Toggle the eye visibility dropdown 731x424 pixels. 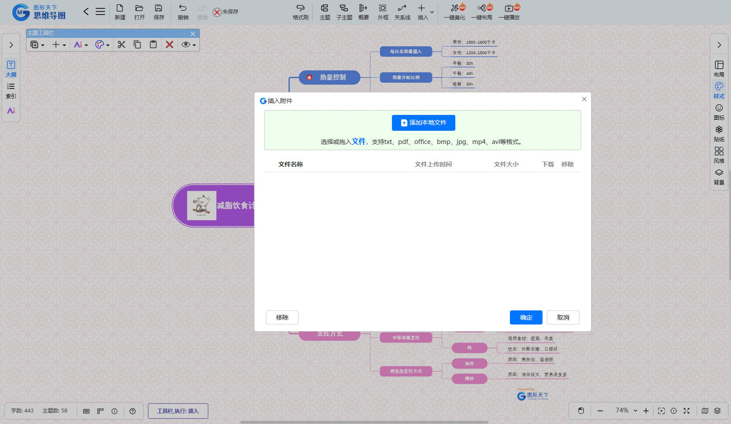[x=188, y=44]
